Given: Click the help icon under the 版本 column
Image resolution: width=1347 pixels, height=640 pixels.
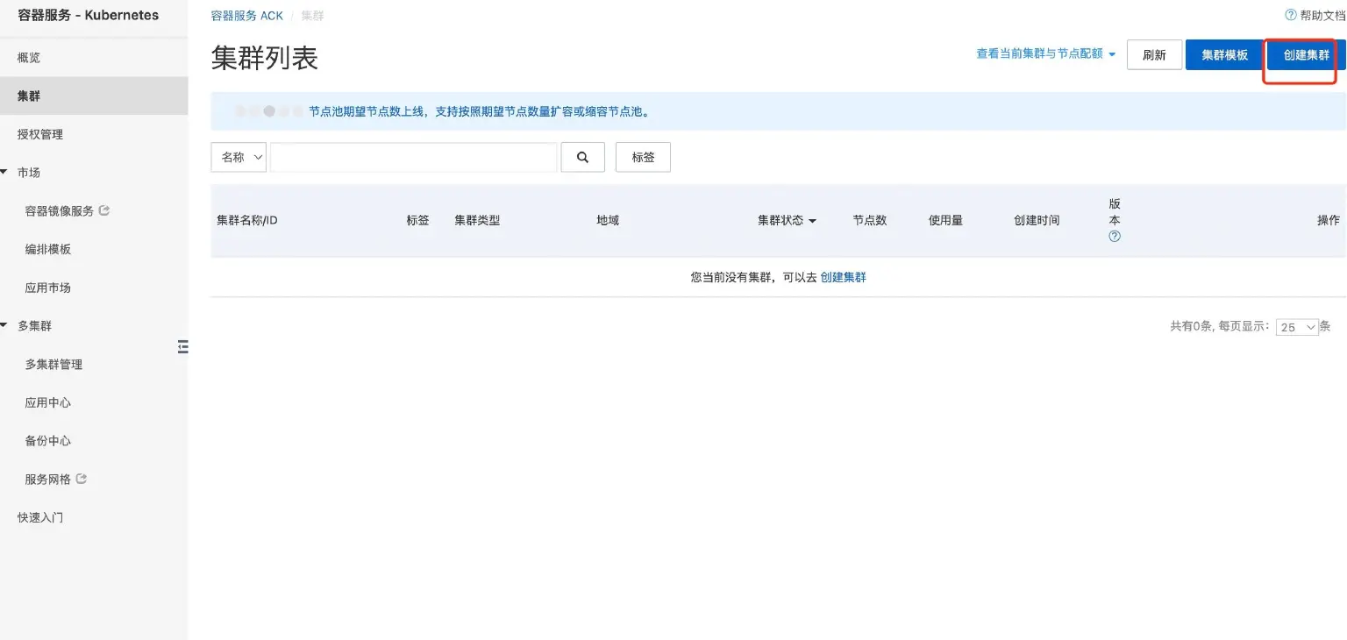Looking at the screenshot, I should pyautogui.click(x=1114, y=235).
